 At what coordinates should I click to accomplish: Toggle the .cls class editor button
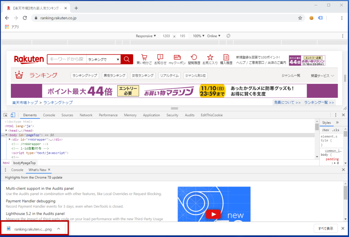tap(336, 130)
